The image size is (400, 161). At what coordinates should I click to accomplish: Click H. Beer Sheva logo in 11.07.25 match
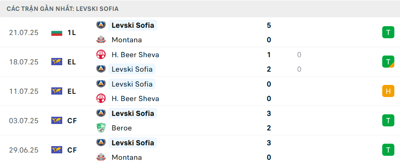click(101, 98)
